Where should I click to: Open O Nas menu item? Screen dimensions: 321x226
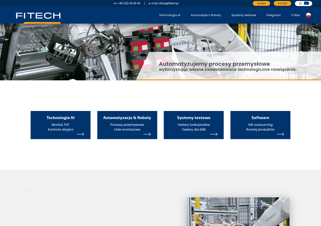(295, 15)
